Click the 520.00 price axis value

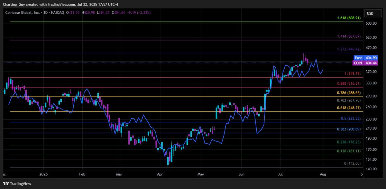coord(371,38)
